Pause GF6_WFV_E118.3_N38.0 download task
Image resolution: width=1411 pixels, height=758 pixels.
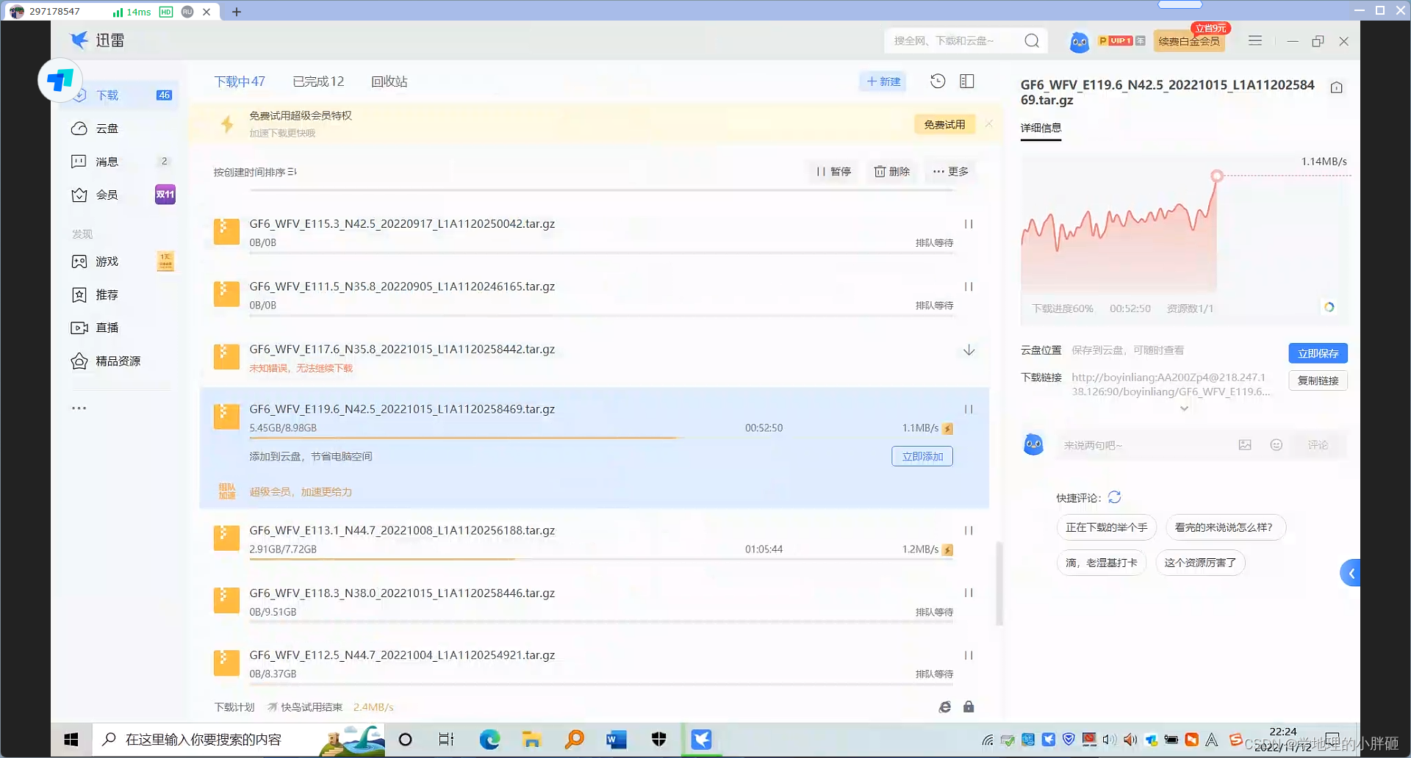[969, 593]
